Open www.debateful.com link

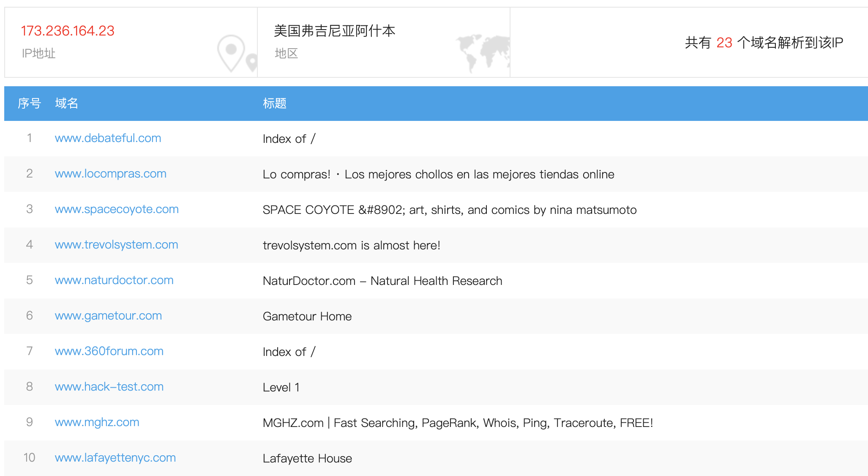coord(108,138)
